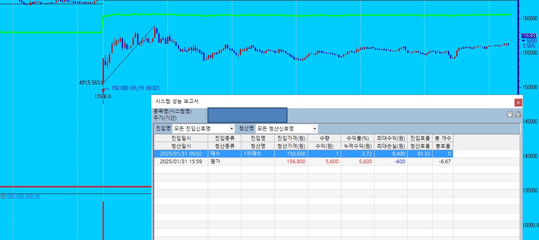This screenshot has width=539, height=240.
Task: Click the 시스템 성능 보고서 title bar
Action: 291,101
